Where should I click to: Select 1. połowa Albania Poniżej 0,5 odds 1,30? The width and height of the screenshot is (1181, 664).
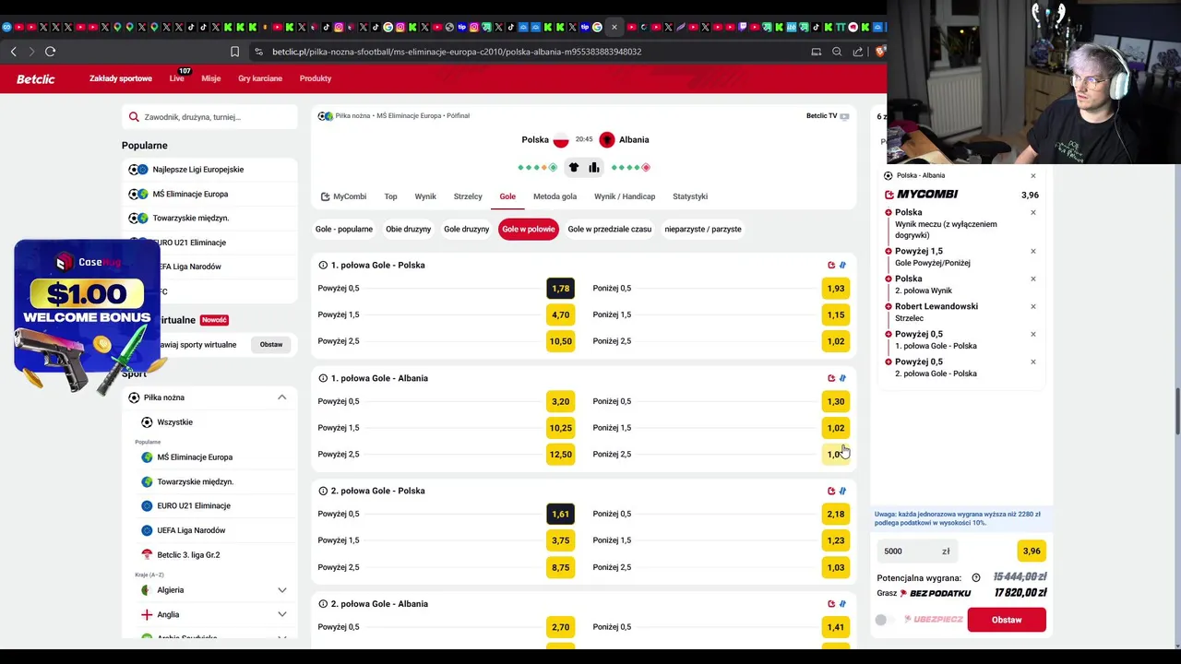click(x=836, y=401)
